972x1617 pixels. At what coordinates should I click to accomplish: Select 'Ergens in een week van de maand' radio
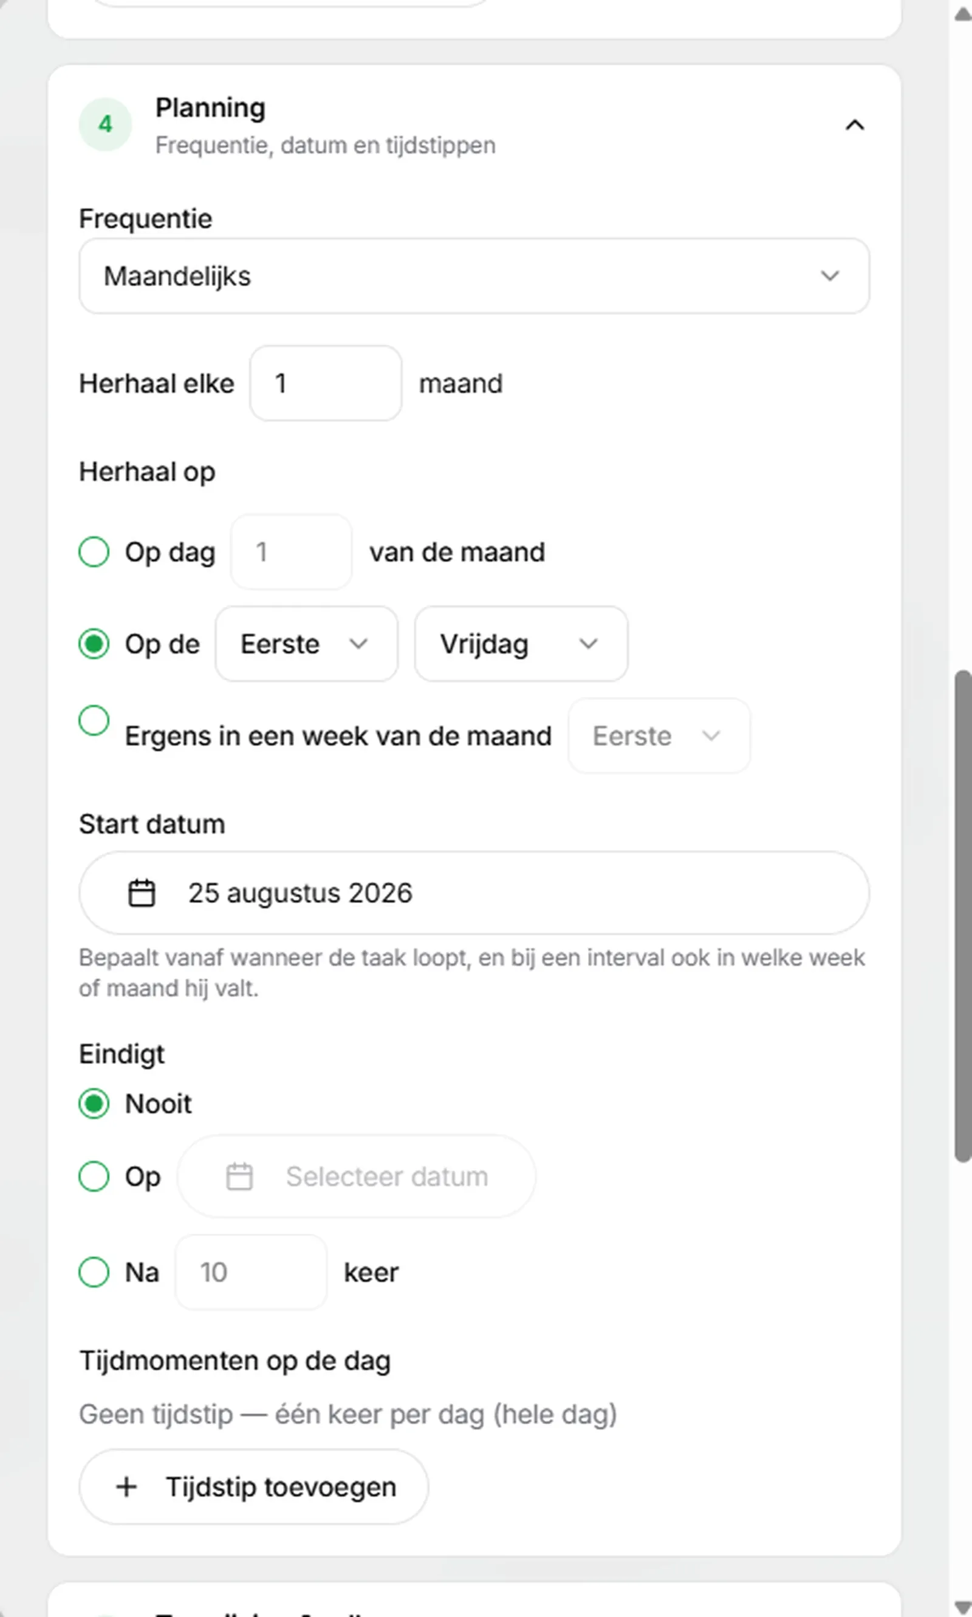94,720
